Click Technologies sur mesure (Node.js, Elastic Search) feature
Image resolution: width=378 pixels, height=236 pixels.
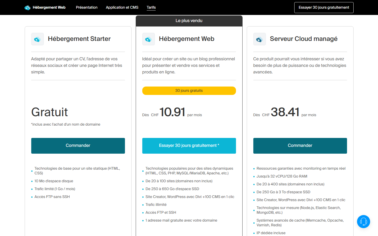299,210
